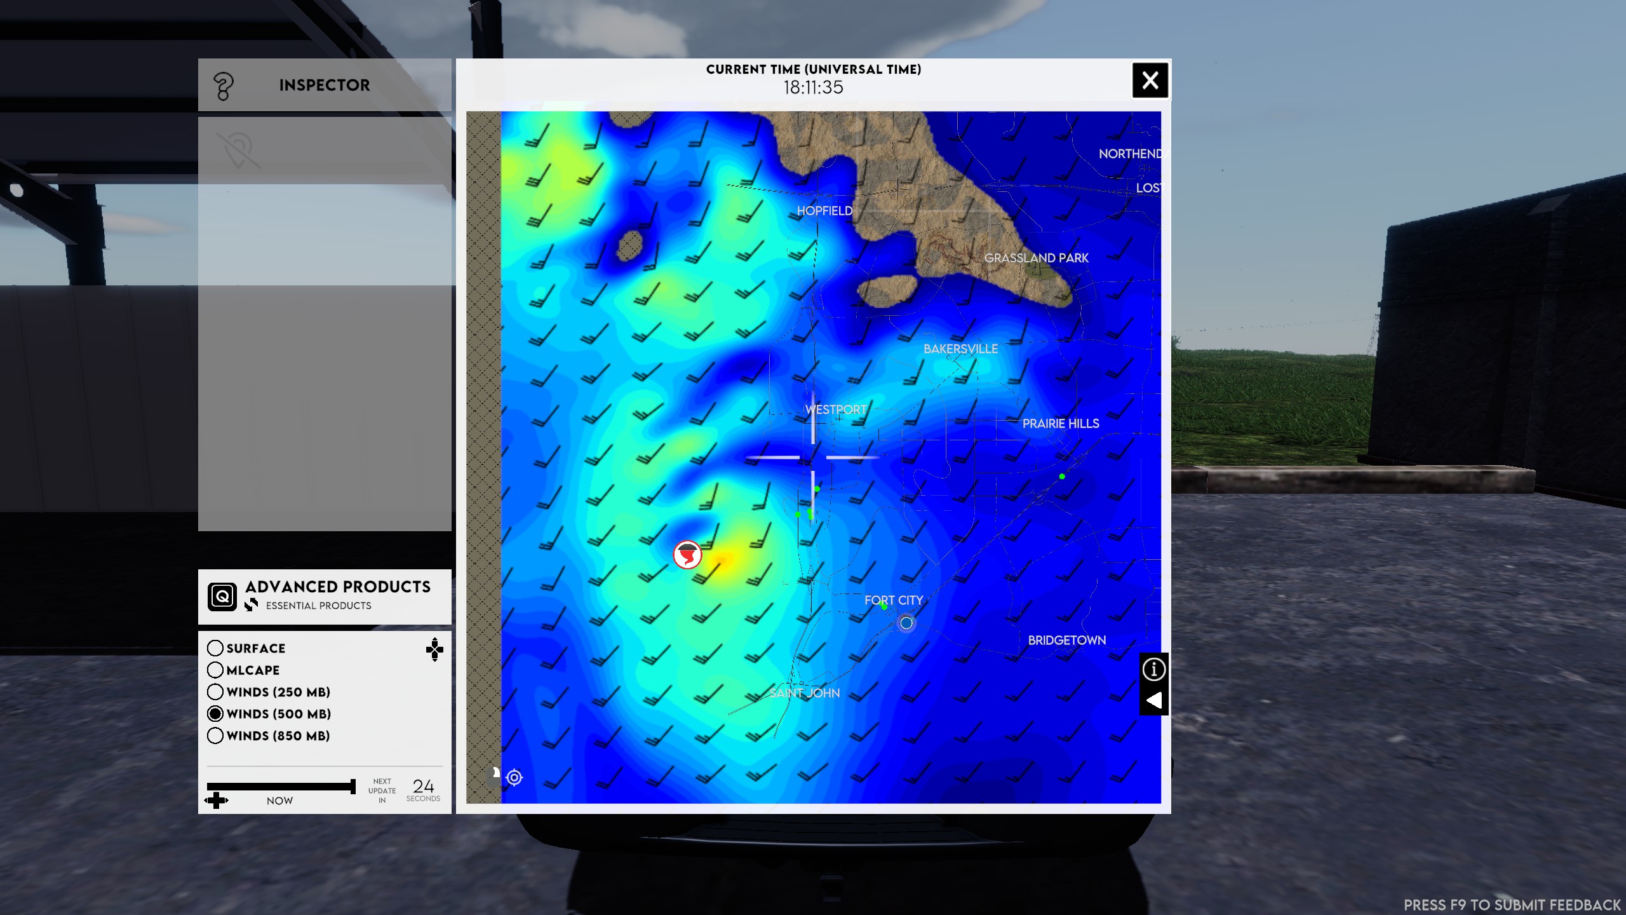Click the time slider handle at Now
The image size is (1626, 915).
353,787
